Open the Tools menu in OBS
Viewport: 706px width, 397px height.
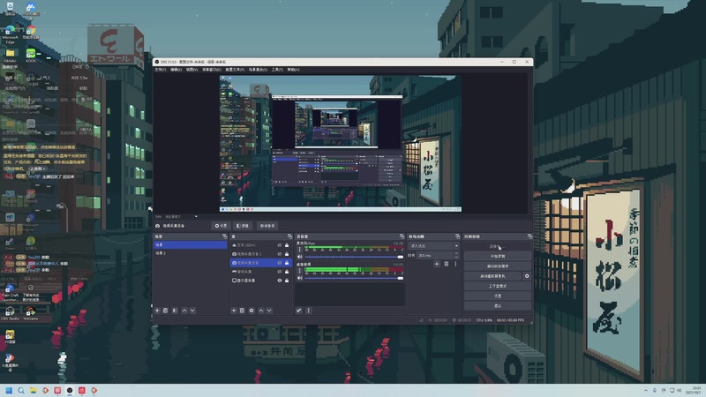pos(277,70)
